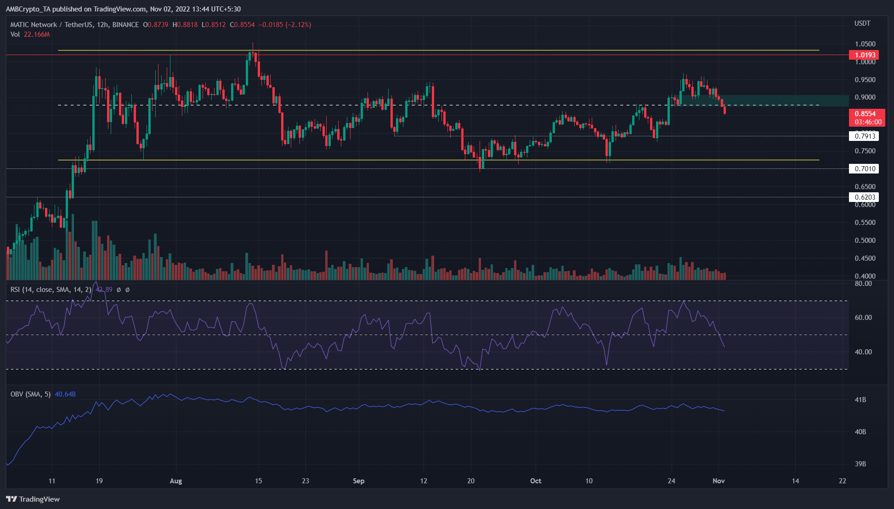Click the time axis label 19
This screenshot has height=509, width=894.
click(99, 481)
